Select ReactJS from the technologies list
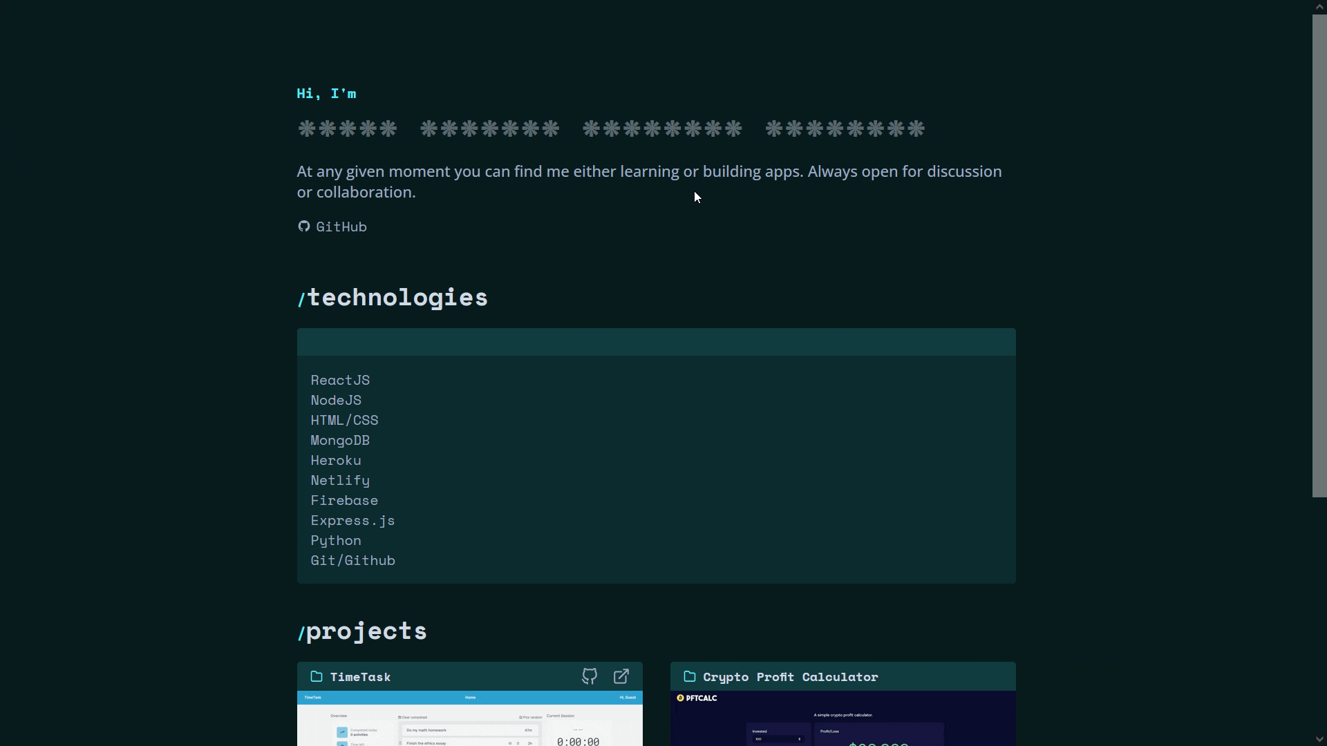Image resolution: width=1327 pixels, height=746 pixels. click(340, 380)
